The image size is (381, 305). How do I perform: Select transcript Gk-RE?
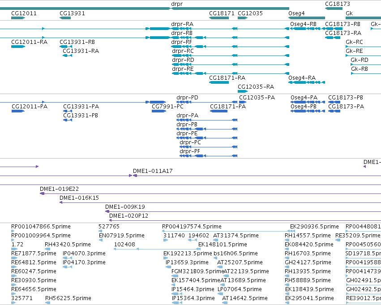click(x=354, y=51)
